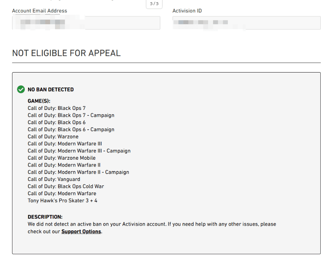Click the GAME(S) label
321x256 pixels.
point(39,101)
